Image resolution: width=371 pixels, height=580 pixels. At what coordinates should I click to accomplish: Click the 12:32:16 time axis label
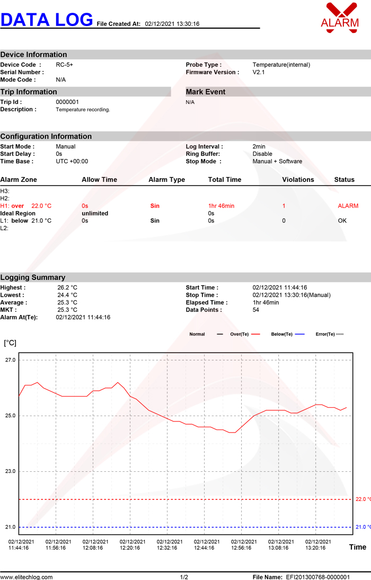tap(167, 548)
